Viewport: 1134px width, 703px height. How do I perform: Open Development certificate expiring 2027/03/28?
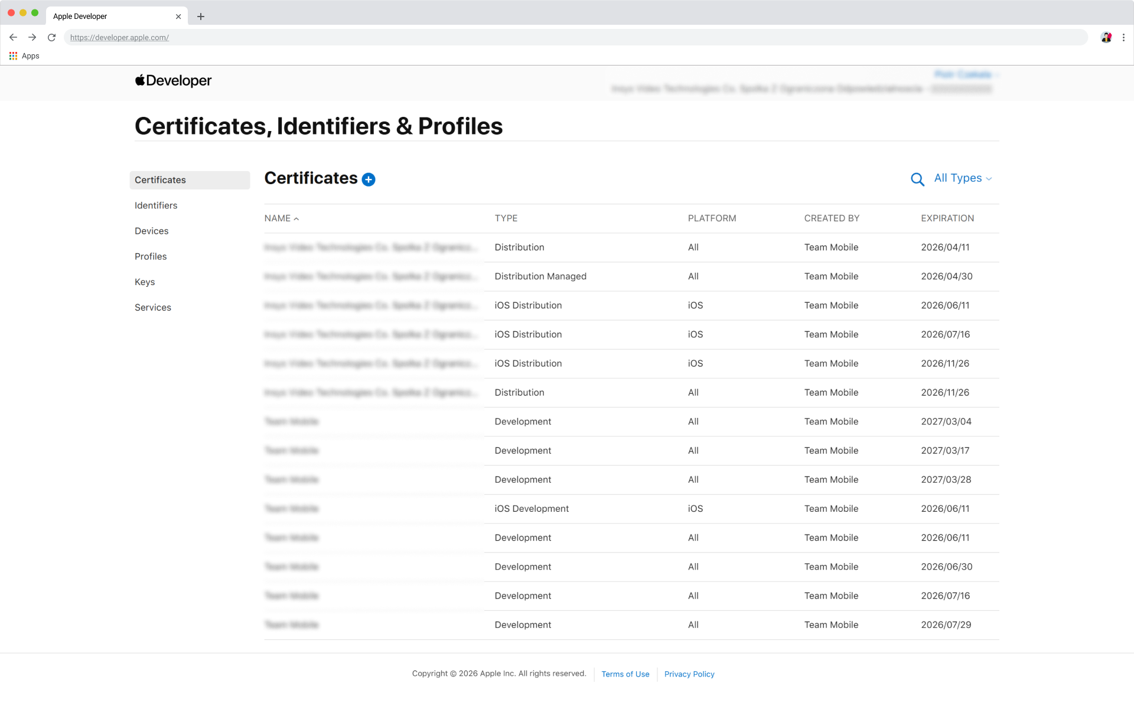pos(632,479)
